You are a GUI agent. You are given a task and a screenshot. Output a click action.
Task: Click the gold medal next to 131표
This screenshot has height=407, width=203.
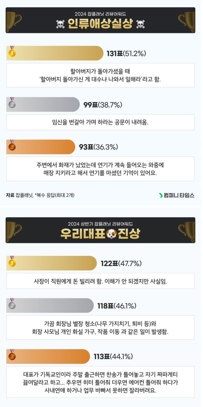(x=12, y=52)
